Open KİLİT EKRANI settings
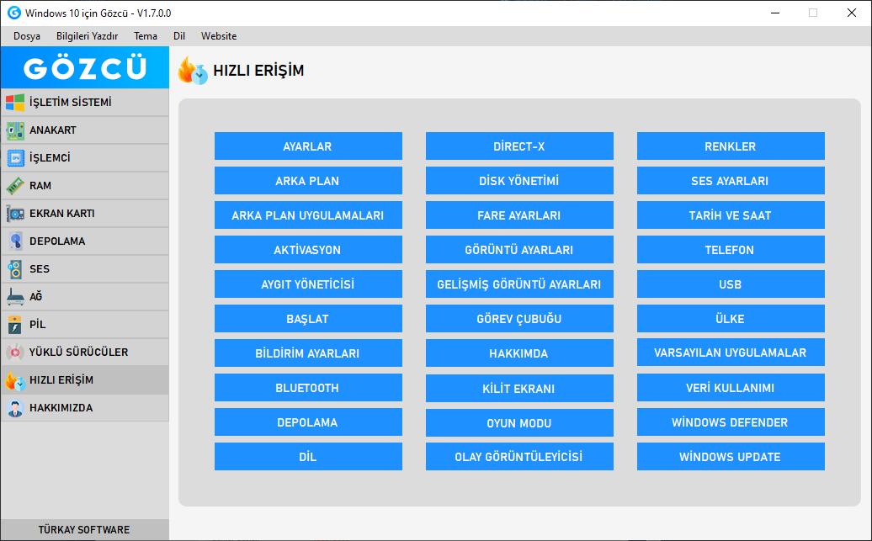Image resolution: width=872 pixels, height=541 pixels. pos(519,388)
